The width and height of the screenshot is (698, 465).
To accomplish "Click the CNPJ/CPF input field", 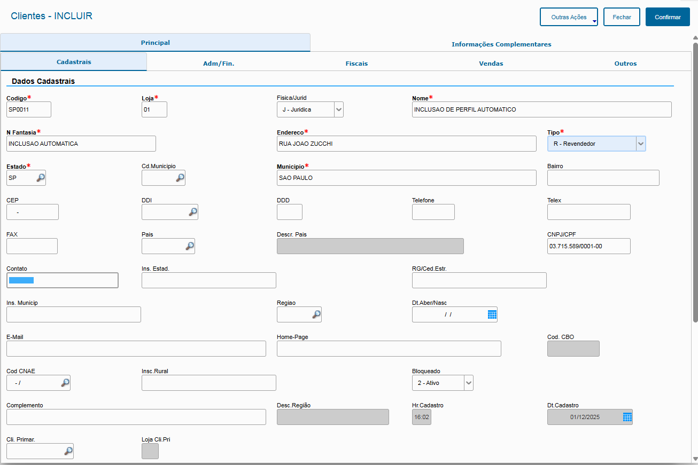I will click(589, 246).
